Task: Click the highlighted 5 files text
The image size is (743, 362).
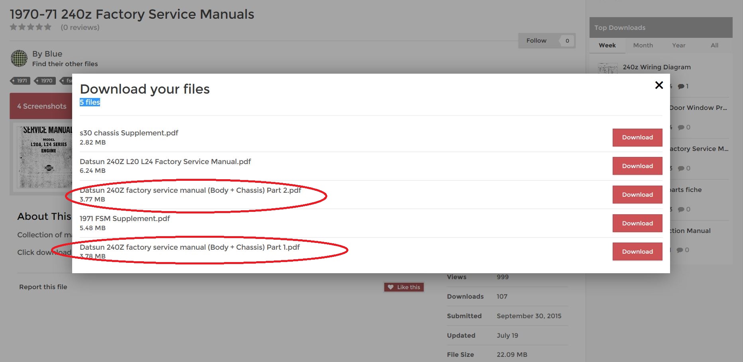Action: 90,102
